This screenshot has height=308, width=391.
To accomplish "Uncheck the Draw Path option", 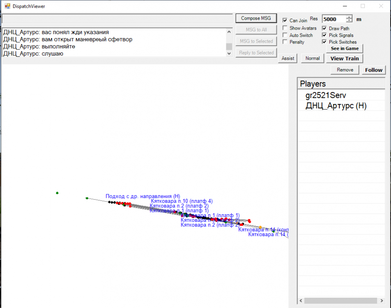I will click(324, 29).
